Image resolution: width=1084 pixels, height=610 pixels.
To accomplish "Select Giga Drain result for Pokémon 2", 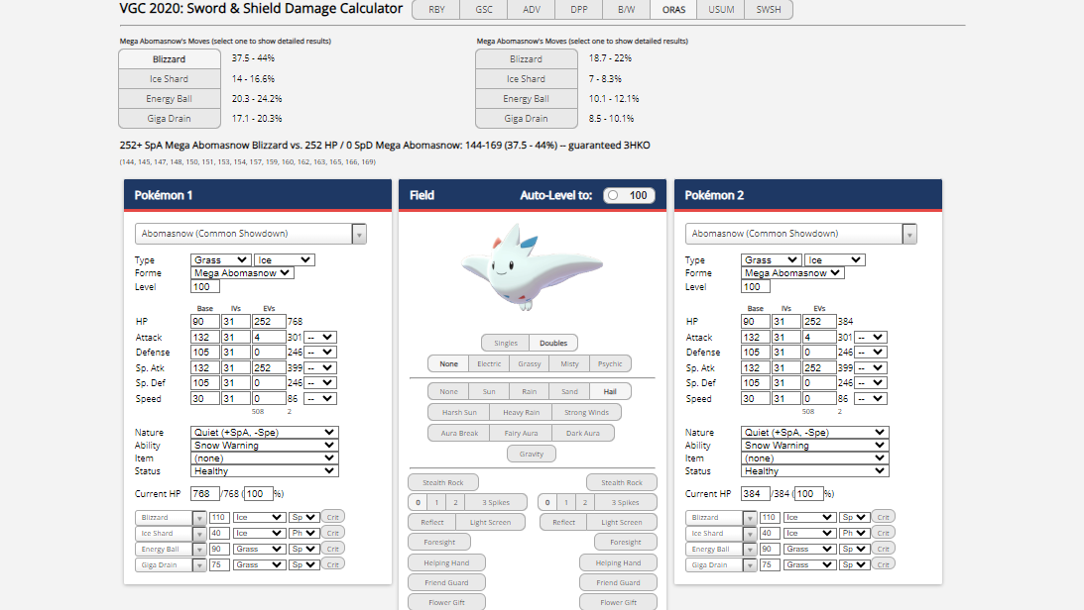I will point(526,119).
